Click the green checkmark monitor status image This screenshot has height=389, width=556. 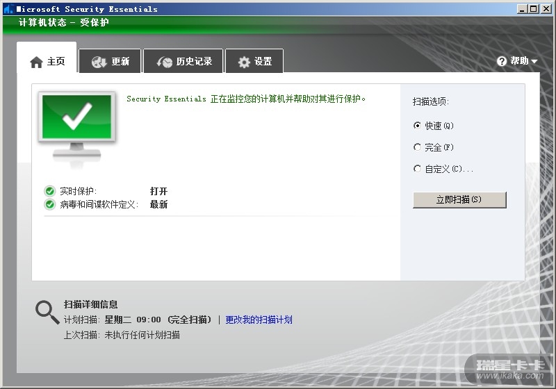76,129
